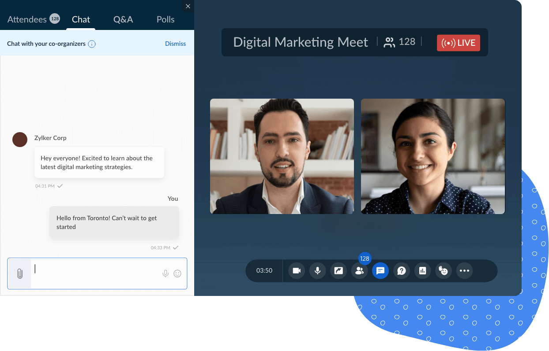Attach a file with the paperclip icon
549x351 pixels.
pyautogui.click(x=19, y=273)
